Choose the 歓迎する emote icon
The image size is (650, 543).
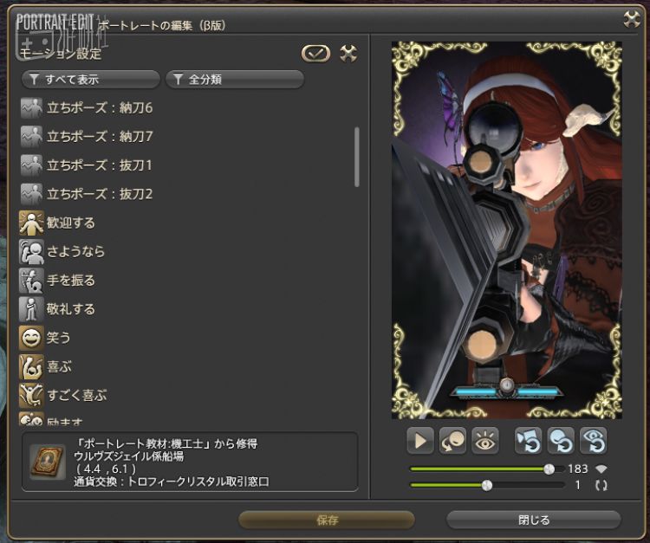coord(31,223)
